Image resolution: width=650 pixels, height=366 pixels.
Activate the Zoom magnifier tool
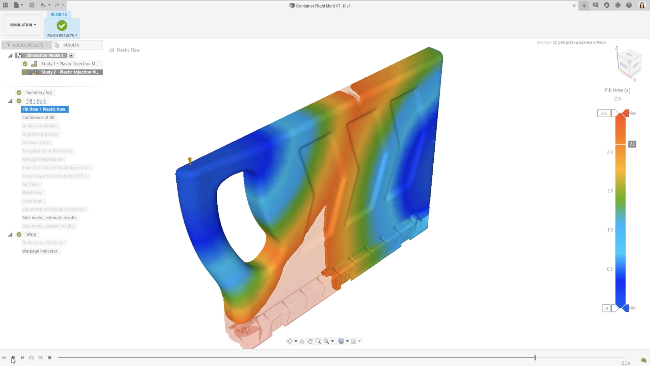(318, 341)
